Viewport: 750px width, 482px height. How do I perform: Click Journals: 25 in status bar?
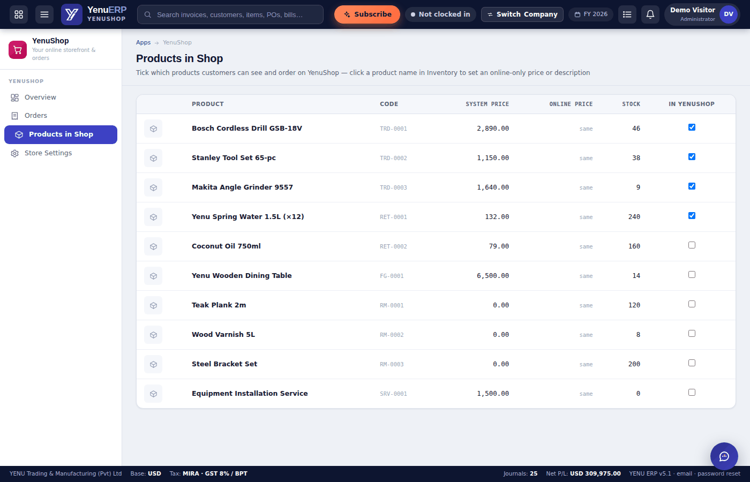[x=520, y=473]
